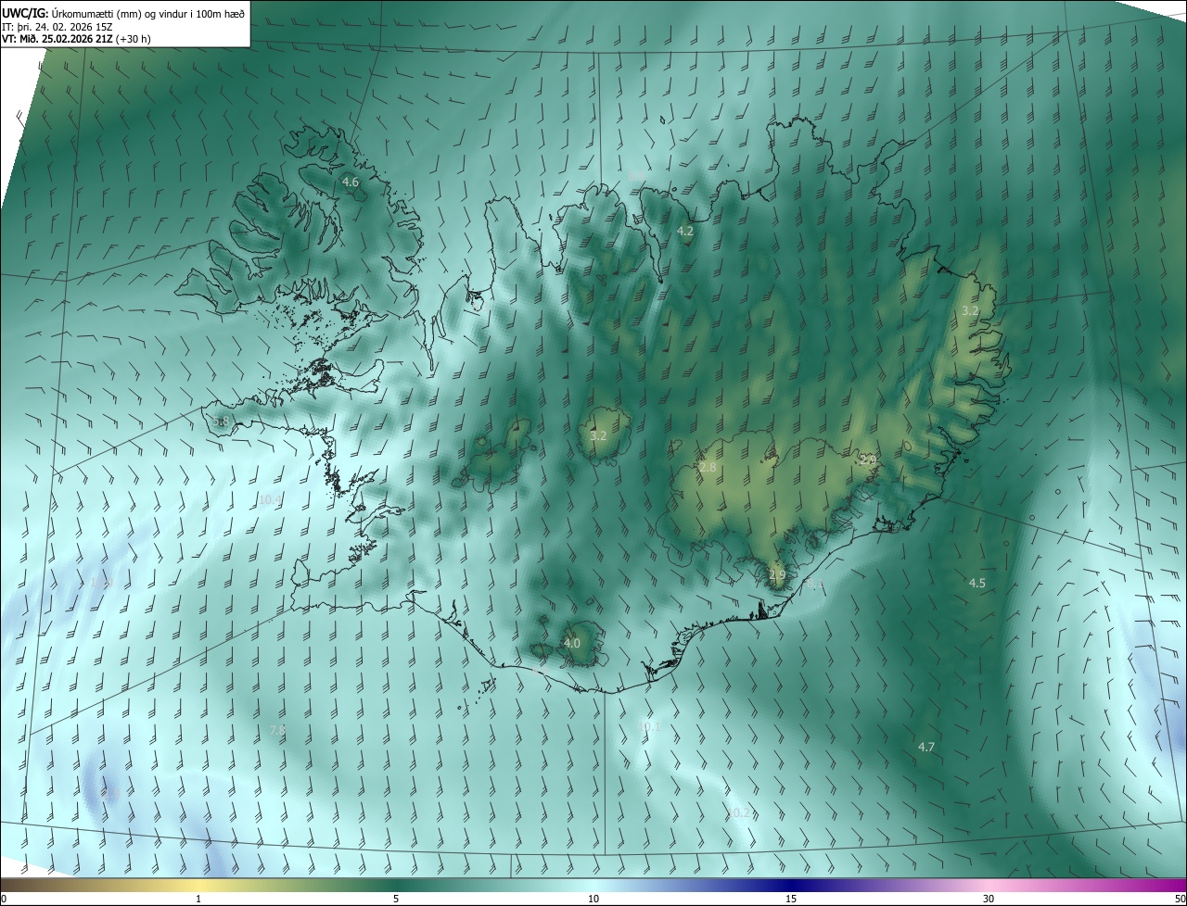
Task: Click the '0' tick on the color scale
Action: click(x=3, y=900)
